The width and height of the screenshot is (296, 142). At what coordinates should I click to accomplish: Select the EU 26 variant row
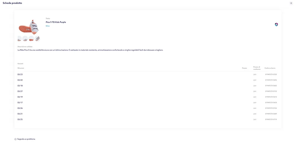(148, 108)
